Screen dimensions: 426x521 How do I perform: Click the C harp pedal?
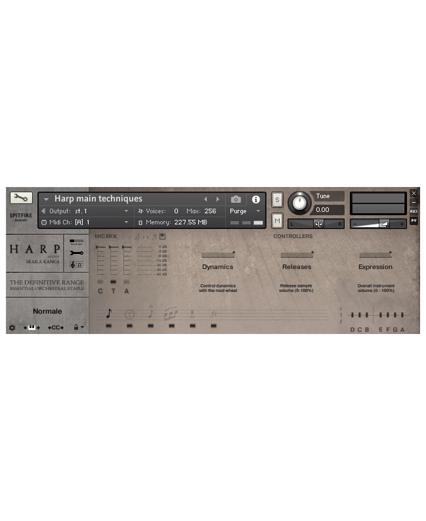pos(360,315)
